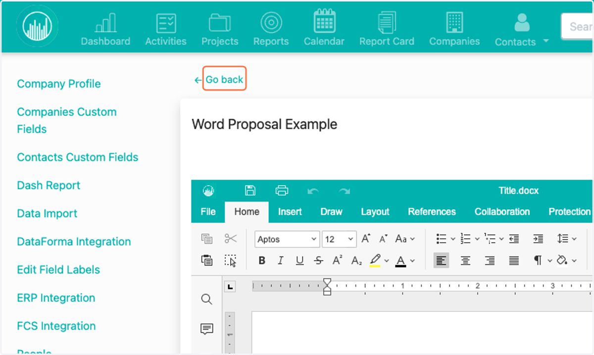Click the yellow highlight color pen

pyautogui.click(x=375, y=260)
